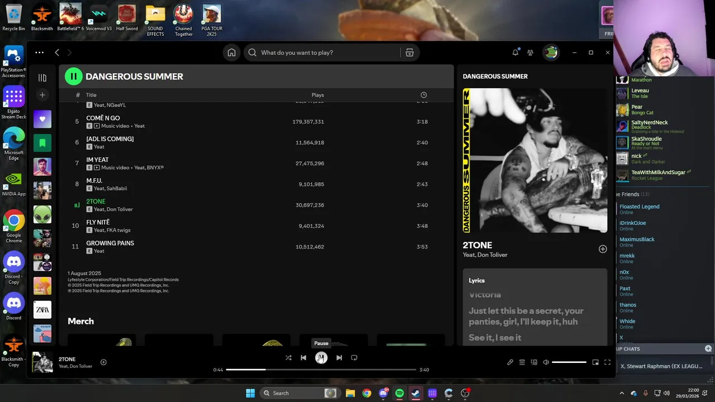This screenshot has height=402, width=715.
Task: Open Spotify three-dot menu at top left
Action: (39, 52)
